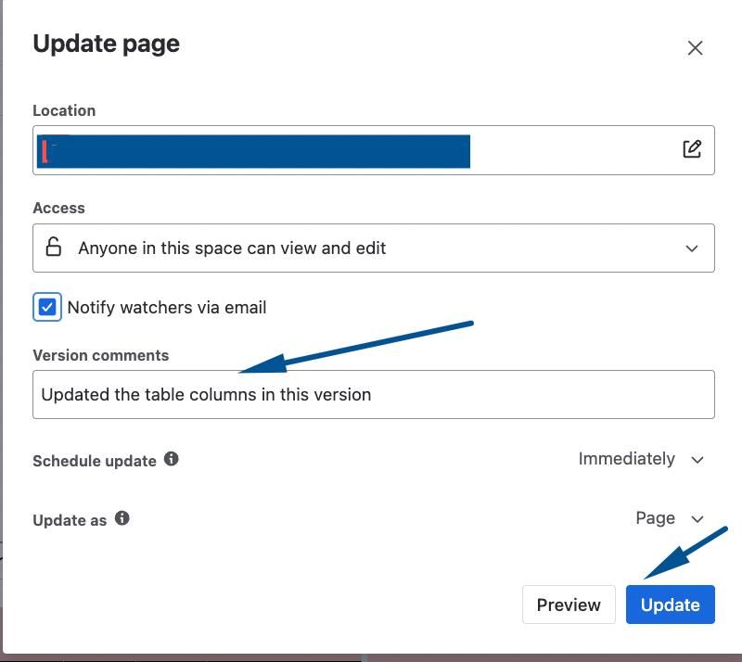Click the Notify watchers via email label
This screenshot has height=662, width=742.
coord(167,308)
